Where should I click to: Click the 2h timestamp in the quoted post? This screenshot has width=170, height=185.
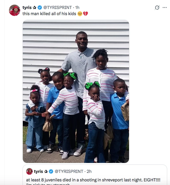coord(89,171)
